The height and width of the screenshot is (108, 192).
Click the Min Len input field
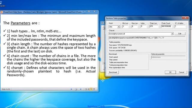click(125, 26)
